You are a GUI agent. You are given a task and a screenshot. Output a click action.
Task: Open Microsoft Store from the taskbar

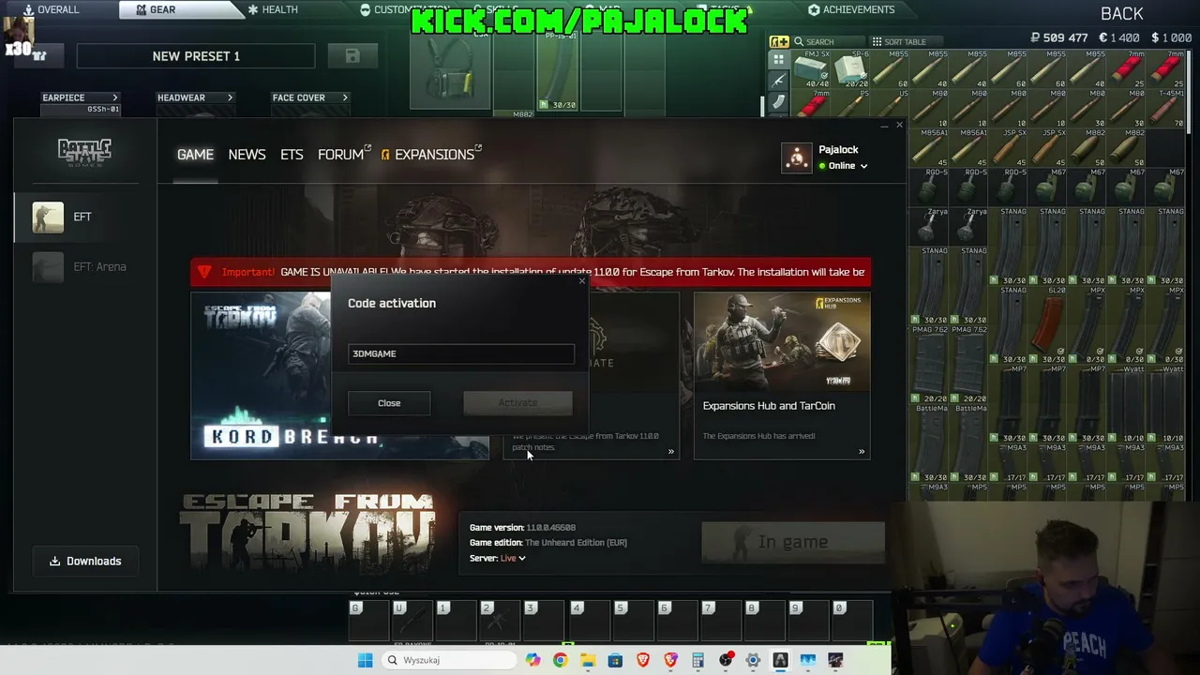tap(615, 660)
